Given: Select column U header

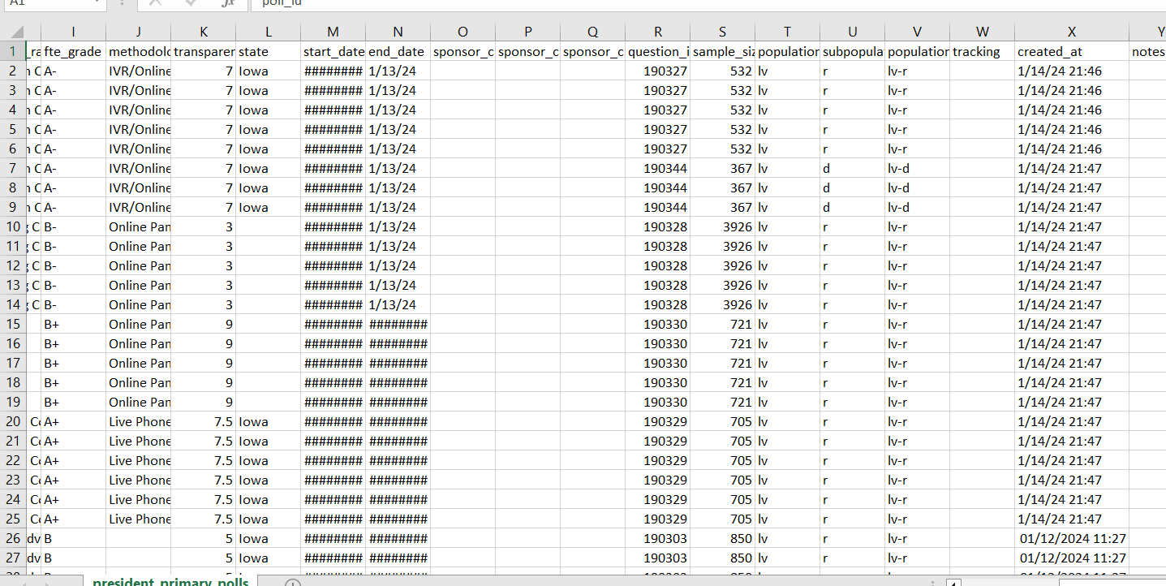Looking at the screenshot, I should (852, 32).
